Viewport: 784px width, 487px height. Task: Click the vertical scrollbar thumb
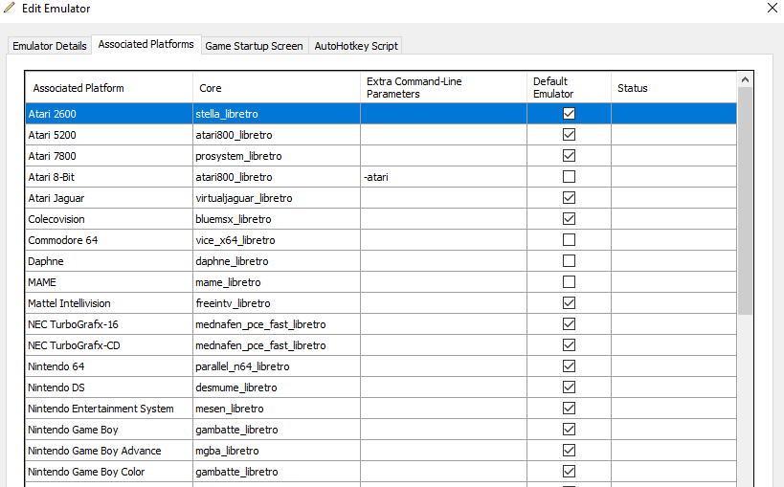745,200
